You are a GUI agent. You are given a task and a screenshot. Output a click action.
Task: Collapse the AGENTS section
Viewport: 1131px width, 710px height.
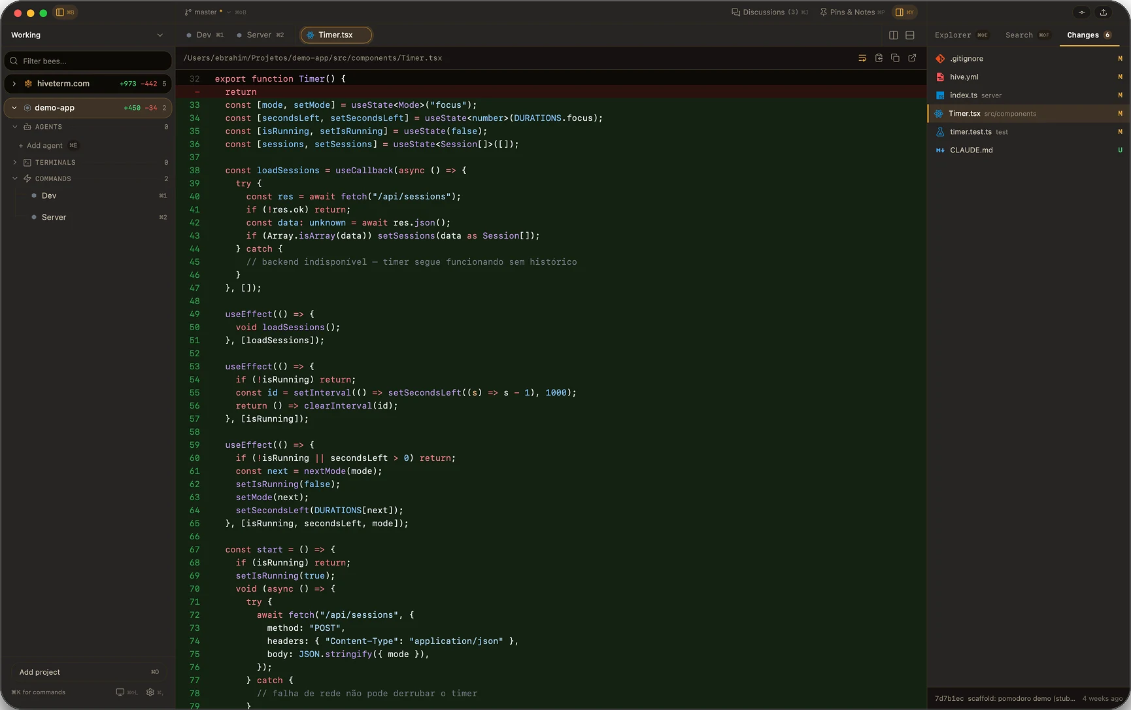tap(15, 127)
